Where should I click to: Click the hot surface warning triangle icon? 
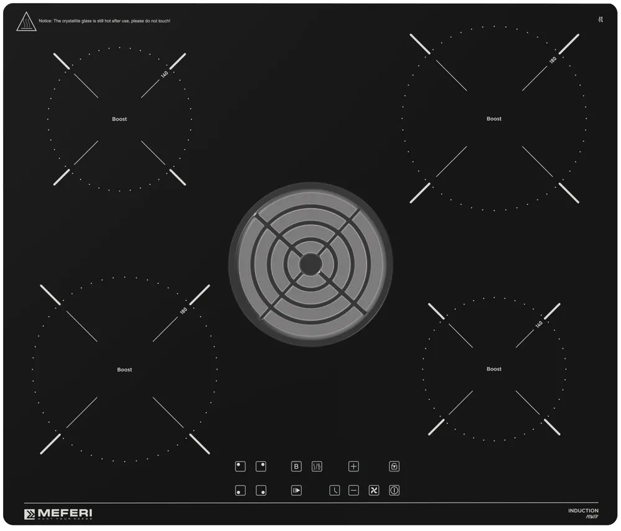tap(26, 21)
